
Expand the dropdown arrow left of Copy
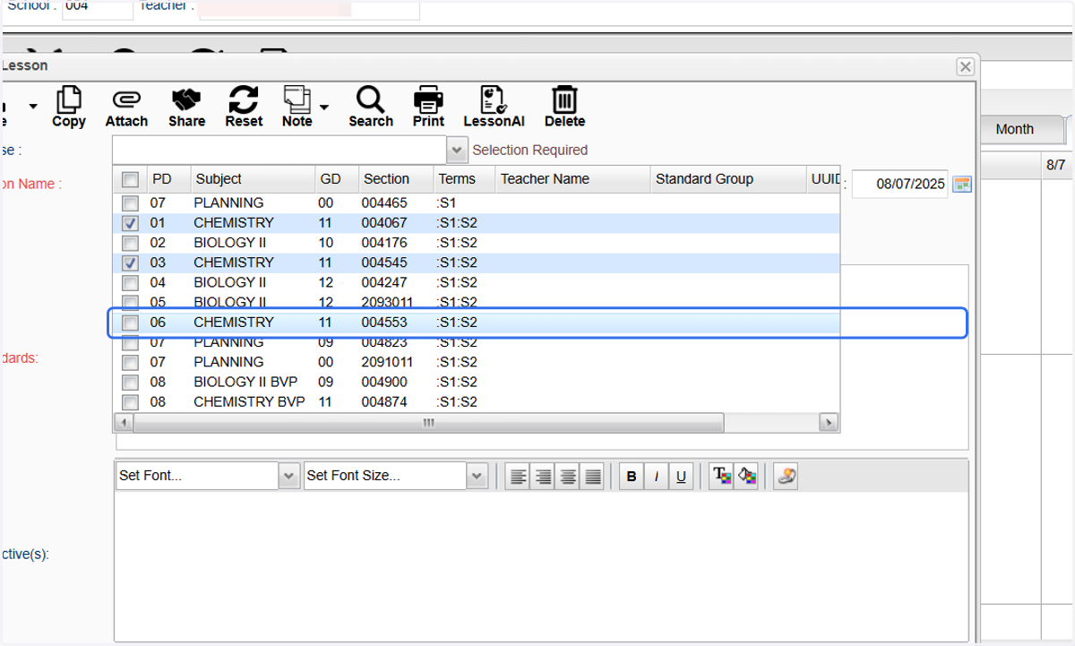click(33, 107)
